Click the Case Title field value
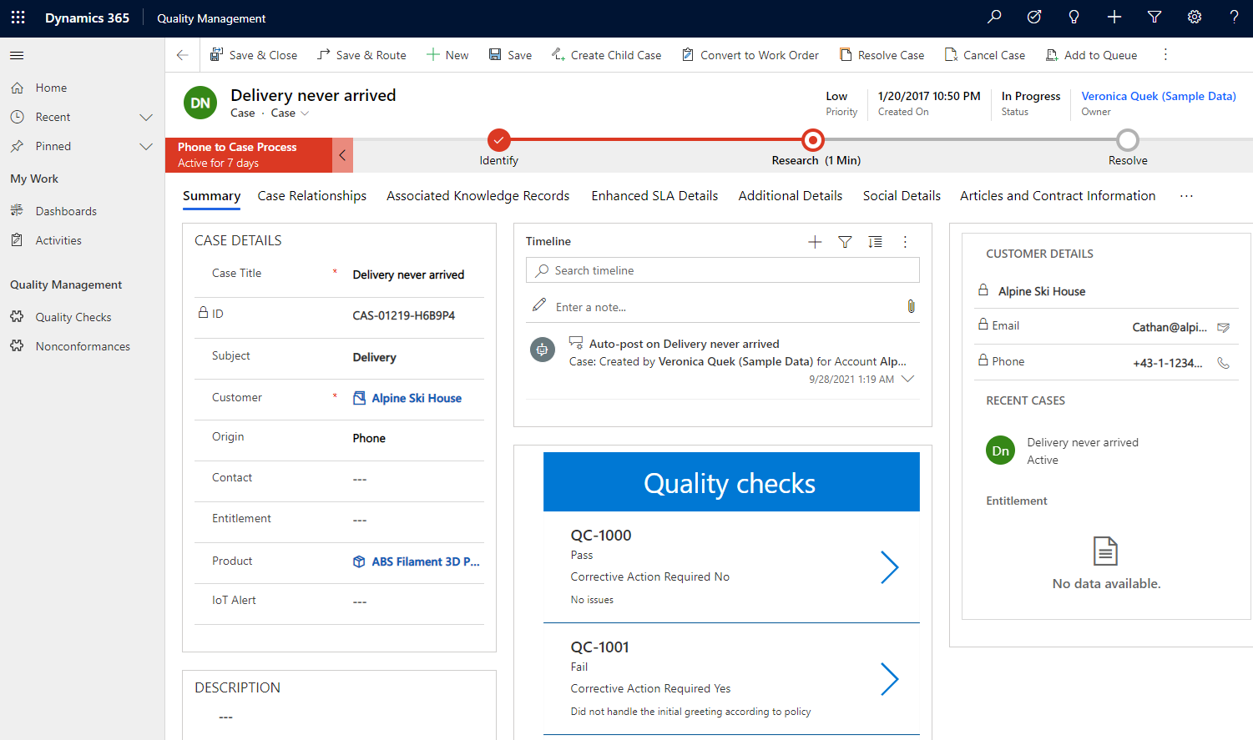Image resolution: width=1253 pixels, height=740 pixels. pyautogui.click(x=409, y=275)
